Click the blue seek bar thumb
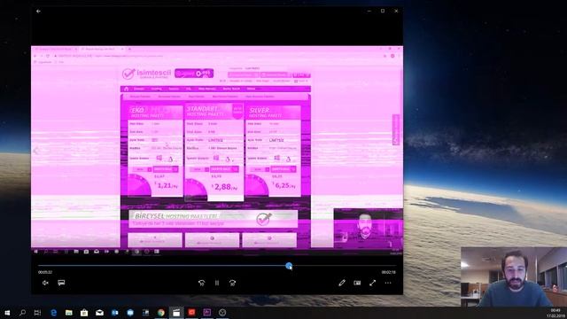The height and width of the screenshot is (319, 567). [289, 266]
